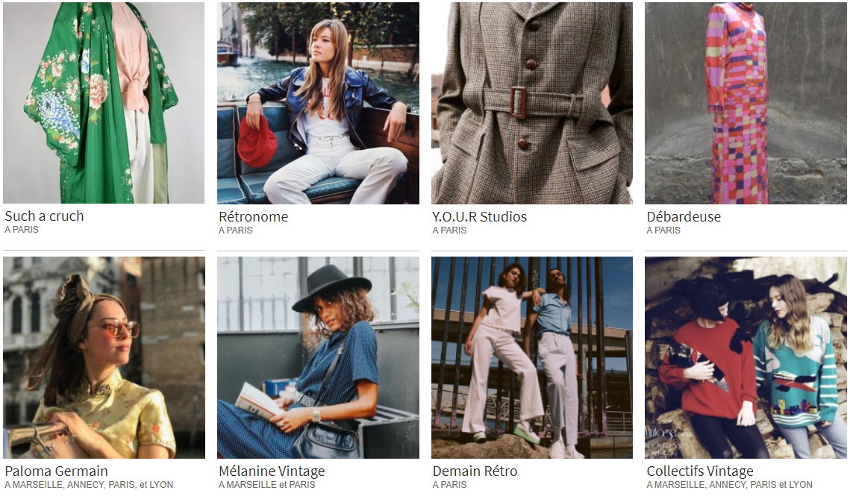Click the Y.O.U.R Studios title link
The width and height of the screenshot is (850, 499).
coord(479,217)
